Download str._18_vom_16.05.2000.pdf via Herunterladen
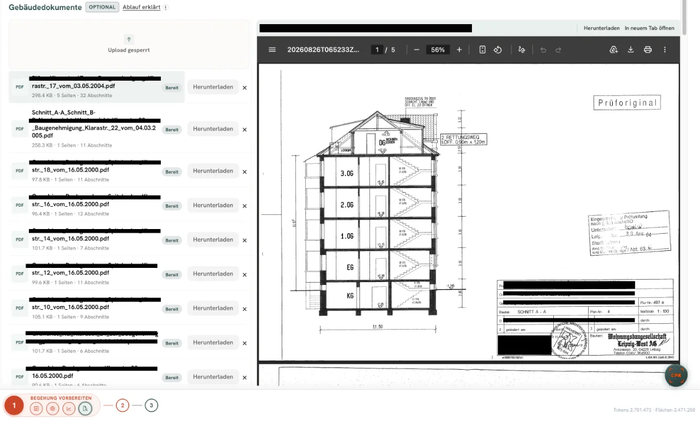The width and height of the screenshot is (700, 421). (213, 171)
